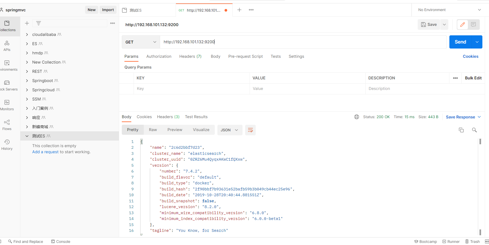The width and height of the screenshot is (489, 245).
Task: Open the comments icon beside pencil
Action: point(473,25)
